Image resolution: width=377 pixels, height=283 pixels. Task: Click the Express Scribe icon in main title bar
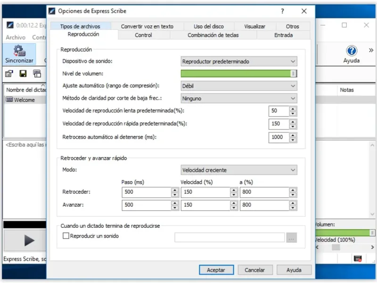10,25
